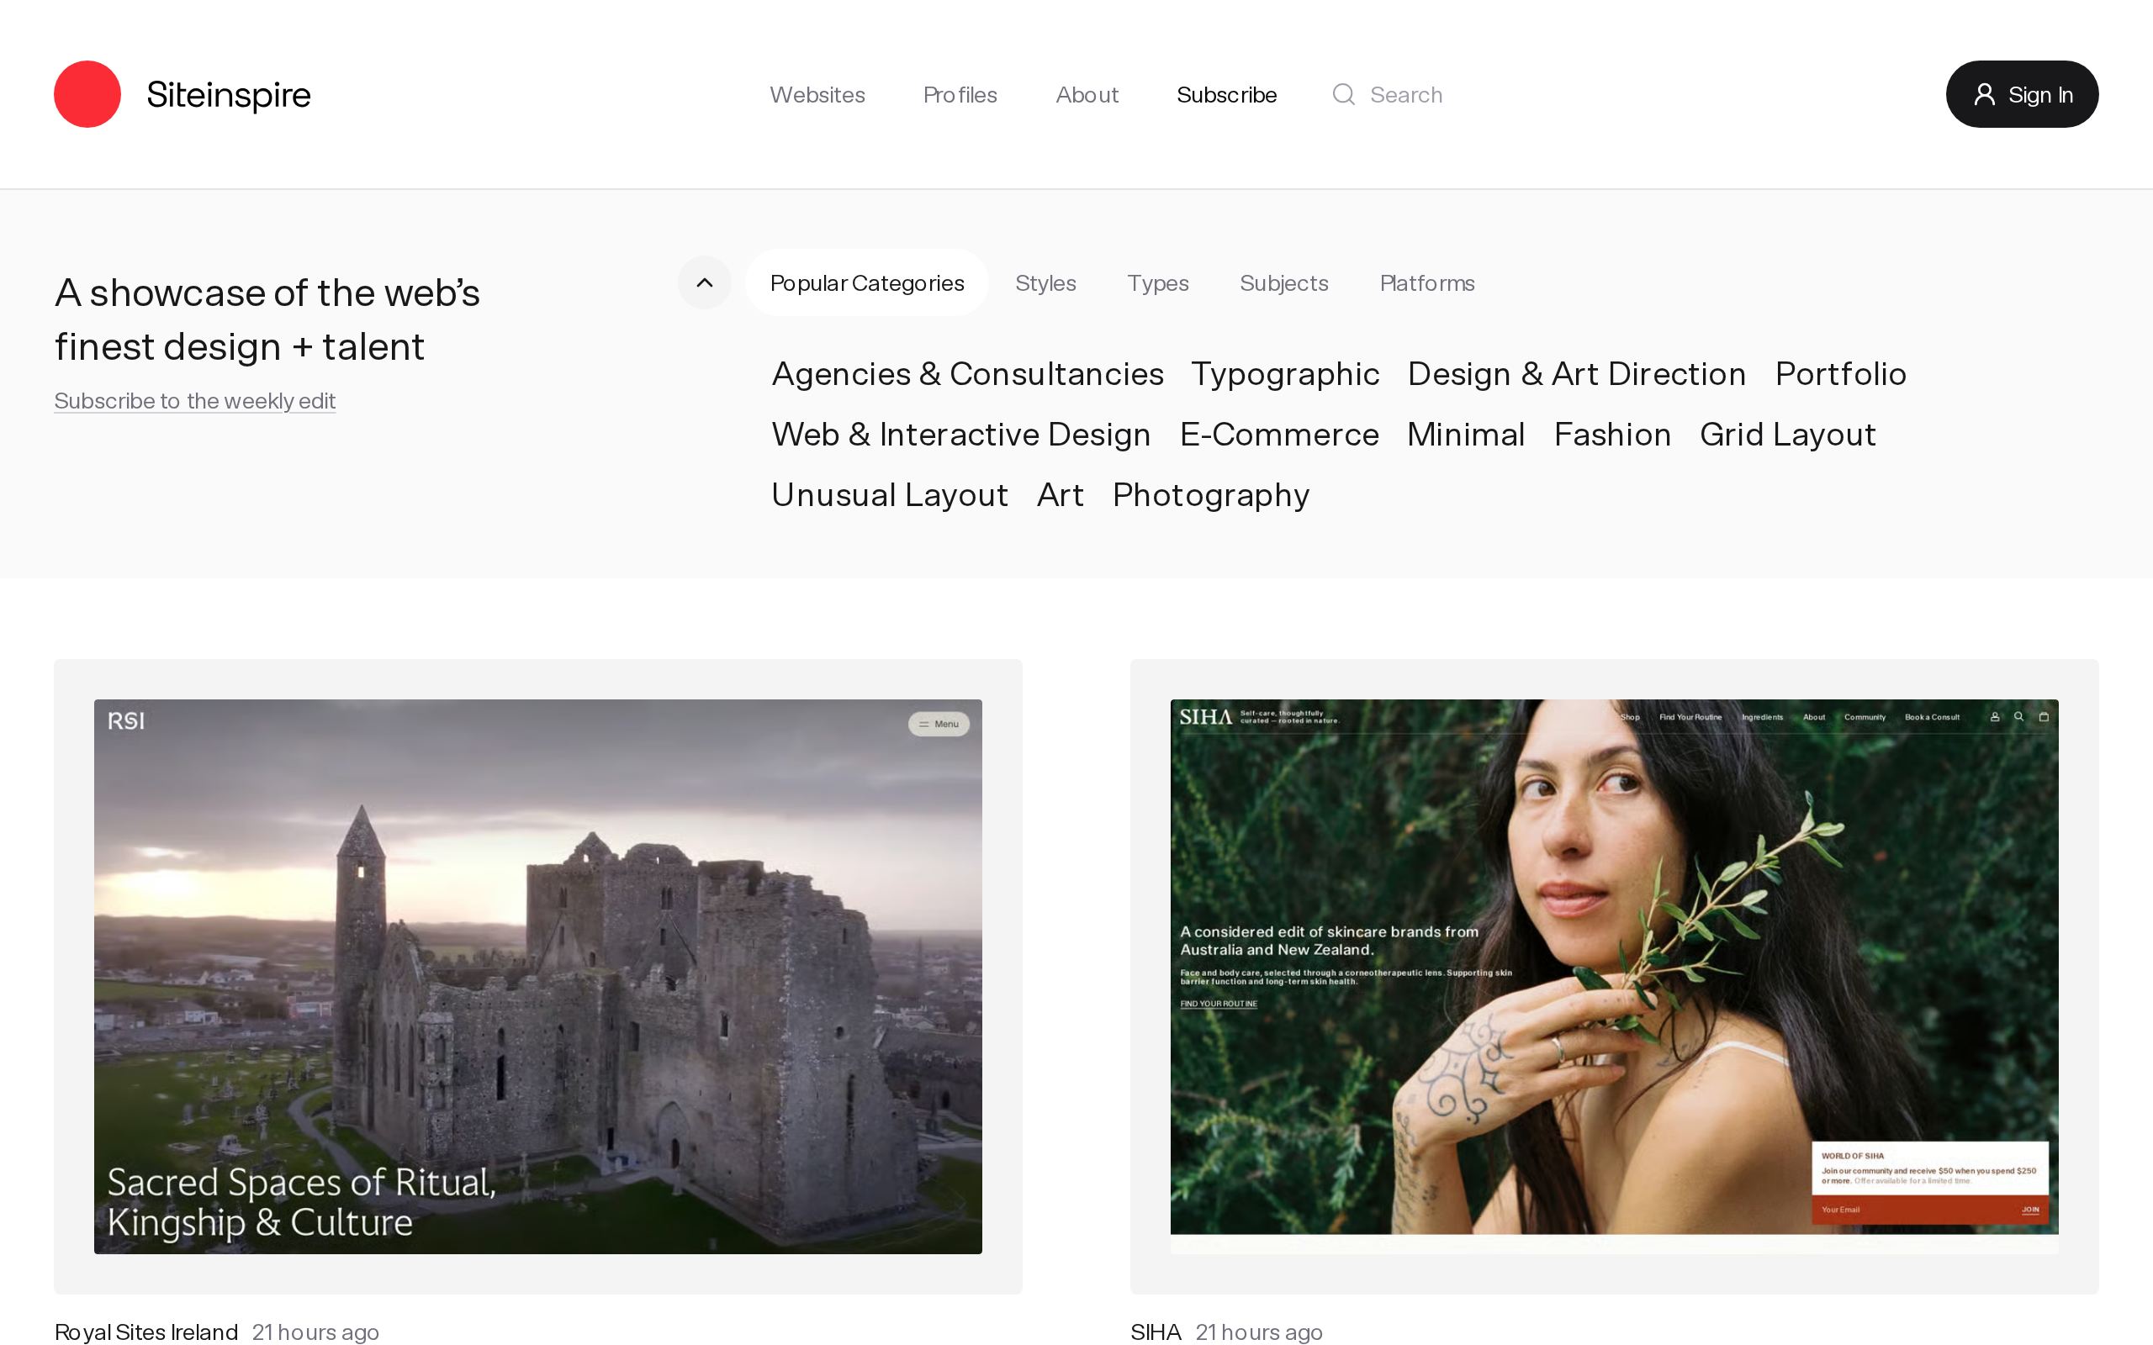Viewport: 2153px width, 1345px height.
Task: Open the SIHA skincare site thumbnail
Action: 1614,976
